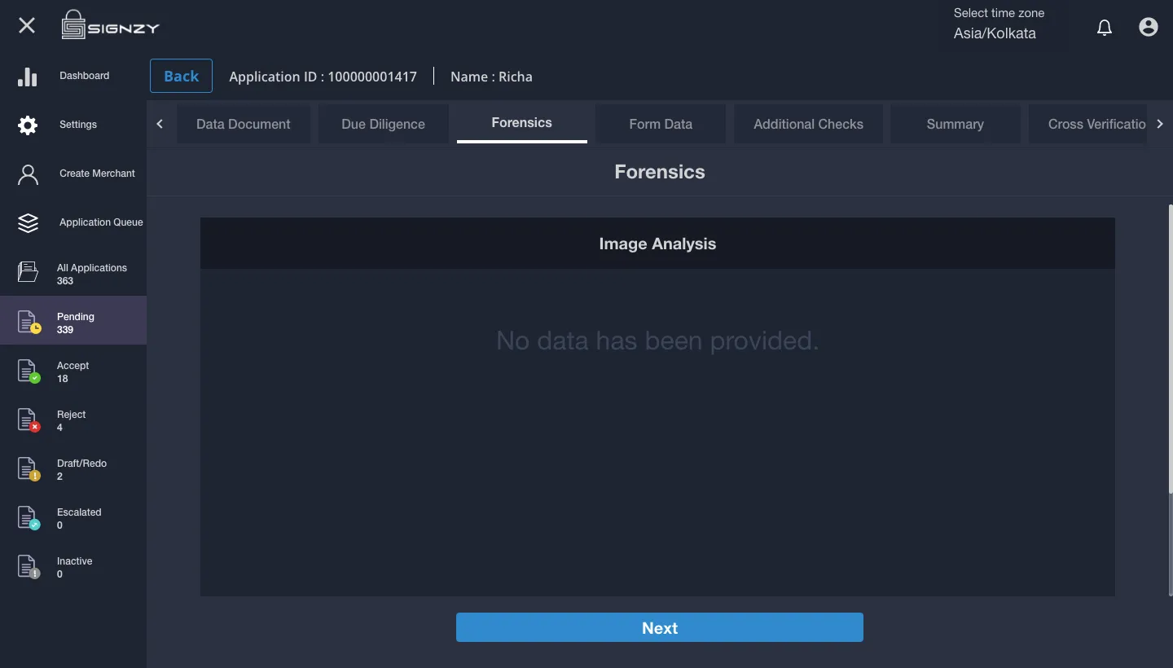Switch to the Data Document tab
1173x668 pixels.
coord(244,124)
